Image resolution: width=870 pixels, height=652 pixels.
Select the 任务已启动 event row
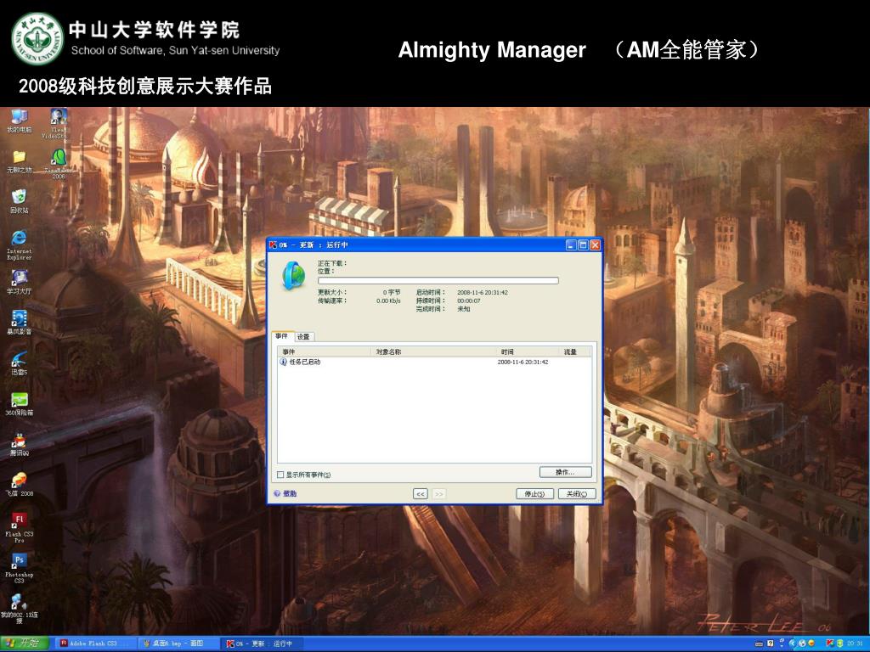[434, 362]
